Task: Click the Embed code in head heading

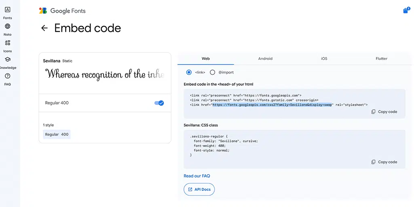Action: coord(218,84)
